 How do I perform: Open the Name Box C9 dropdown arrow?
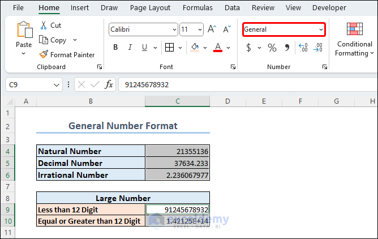(x=57, y=84)
